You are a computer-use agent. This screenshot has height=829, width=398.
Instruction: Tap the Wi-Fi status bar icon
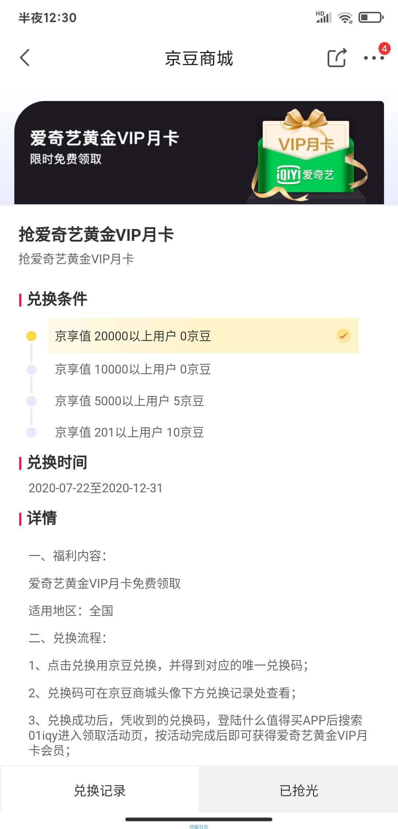(345, 17)
